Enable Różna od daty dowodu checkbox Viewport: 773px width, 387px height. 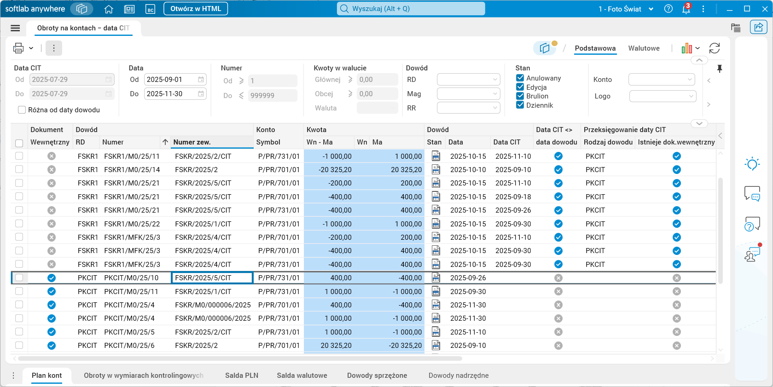point(22,110)
